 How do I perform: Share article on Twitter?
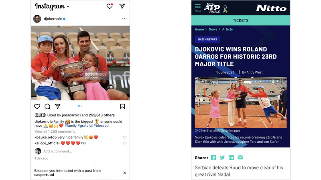click(222, 157)
